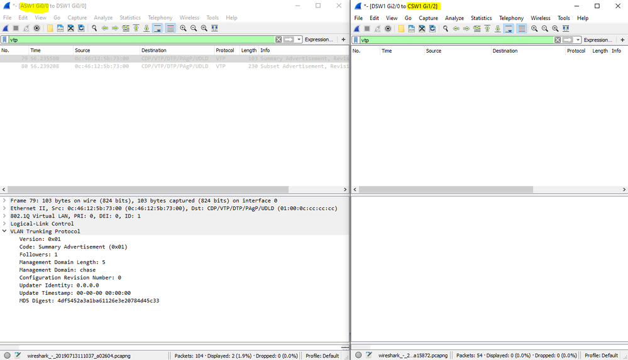The width and height of the screenshot is (628, 360).
Task: Stop capture via square icon in left window
Action: click(x=16, y=28)
